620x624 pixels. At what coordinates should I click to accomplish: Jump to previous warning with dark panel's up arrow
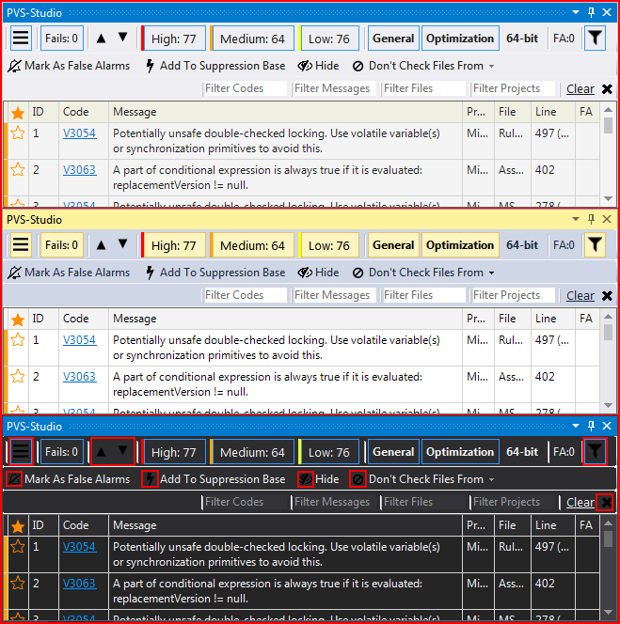pyautogui.click(x=102, y=452)
